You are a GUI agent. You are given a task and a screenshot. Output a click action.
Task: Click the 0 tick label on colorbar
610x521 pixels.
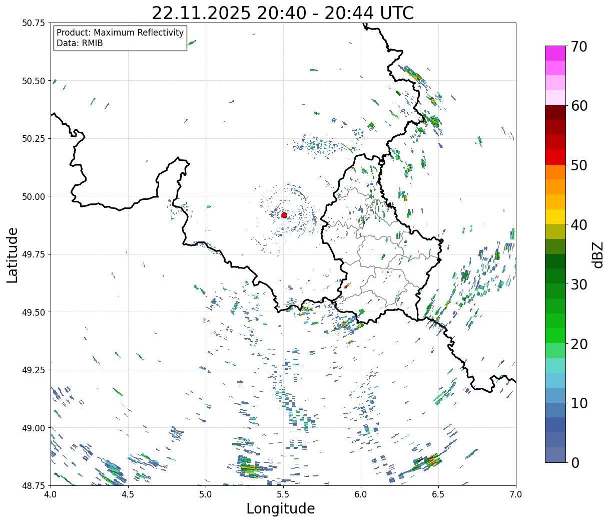[575, 463]
